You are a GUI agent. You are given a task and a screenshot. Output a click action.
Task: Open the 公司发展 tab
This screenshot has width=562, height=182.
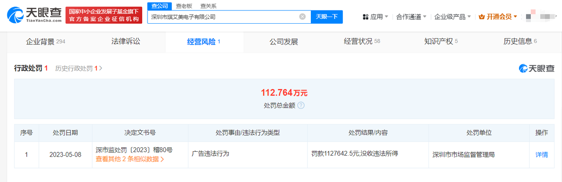click(284, 42)
